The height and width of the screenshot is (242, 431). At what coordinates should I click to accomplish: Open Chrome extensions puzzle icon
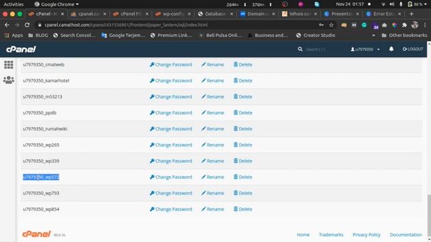point(404,25)
